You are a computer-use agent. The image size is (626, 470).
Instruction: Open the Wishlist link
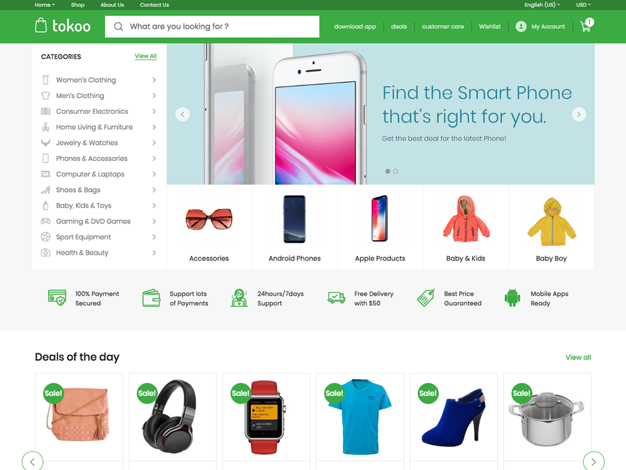pos(490,26)
